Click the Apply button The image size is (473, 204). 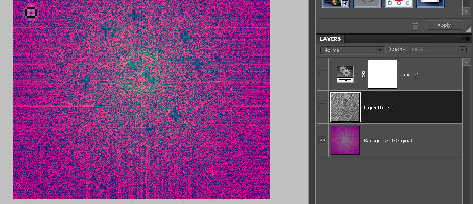pyautogui.click(x=444, y=25)
